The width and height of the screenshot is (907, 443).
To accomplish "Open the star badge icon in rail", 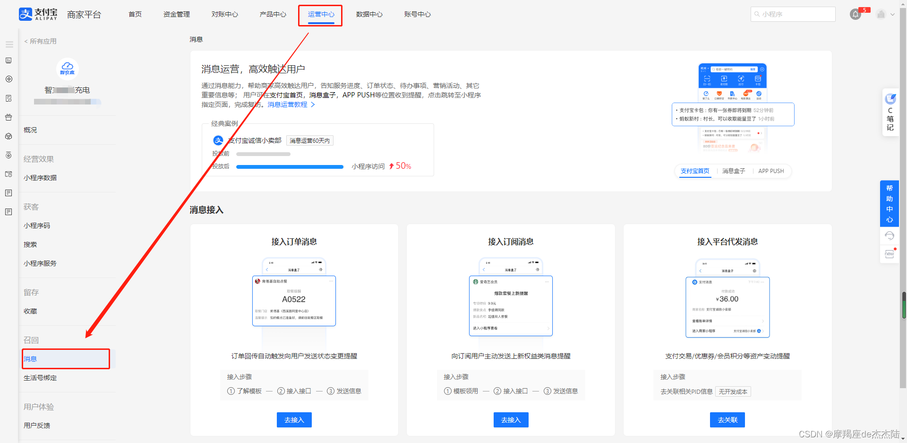I will (9, 155).
